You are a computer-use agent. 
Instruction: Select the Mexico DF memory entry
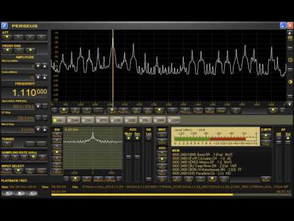point(202,162)
